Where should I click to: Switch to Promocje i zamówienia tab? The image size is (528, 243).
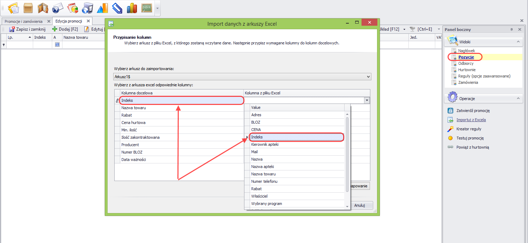coord(23,21)
